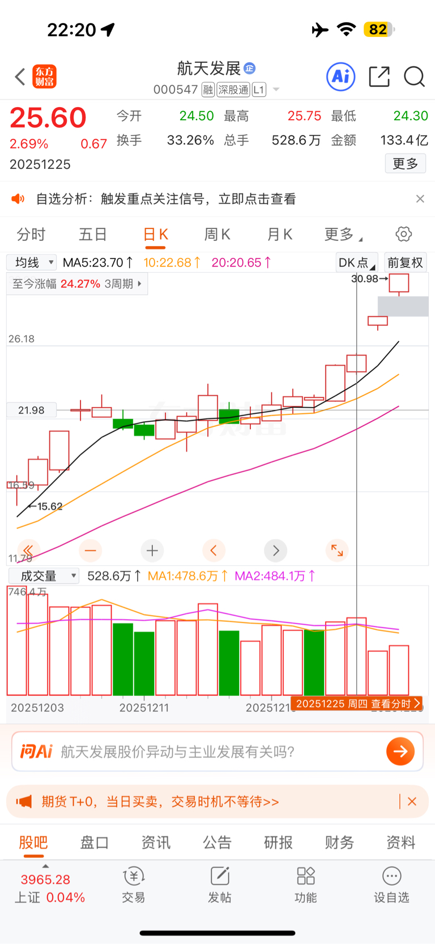
Task: Tap the L1 quote level tag
Action: (259, 90)
